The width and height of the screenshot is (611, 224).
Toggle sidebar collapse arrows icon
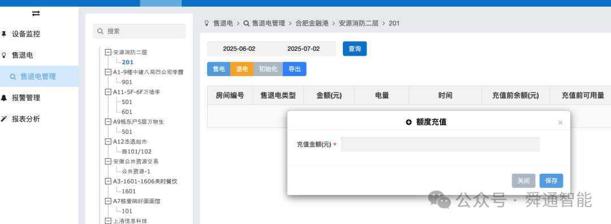[36, 13]
